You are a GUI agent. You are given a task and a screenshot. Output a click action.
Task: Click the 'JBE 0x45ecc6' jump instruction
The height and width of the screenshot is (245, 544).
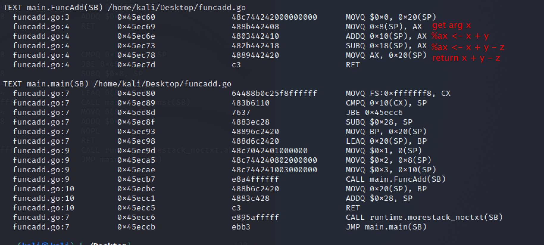tap(374, 112)
